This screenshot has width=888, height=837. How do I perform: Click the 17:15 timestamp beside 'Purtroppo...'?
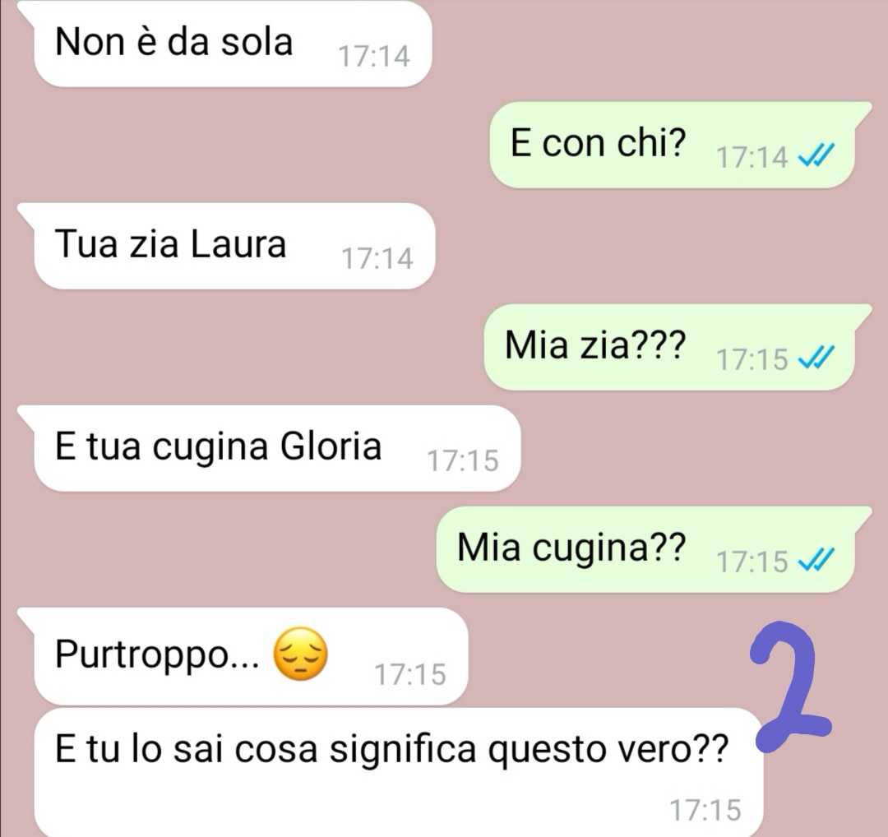pos(410,674)
